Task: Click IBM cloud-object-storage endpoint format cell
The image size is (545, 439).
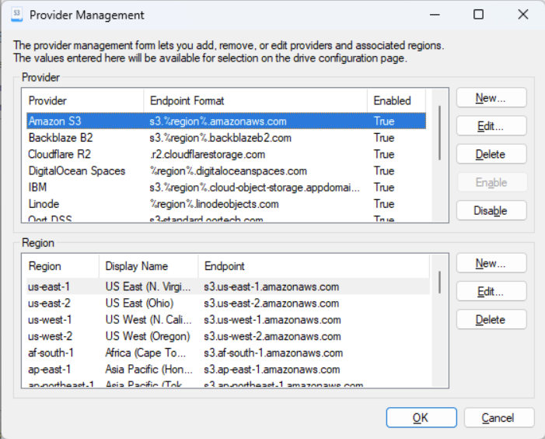Action: coord(255,188)
